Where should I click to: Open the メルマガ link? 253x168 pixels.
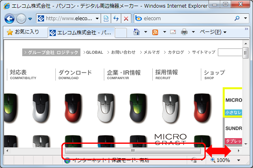tap(150, 52)
